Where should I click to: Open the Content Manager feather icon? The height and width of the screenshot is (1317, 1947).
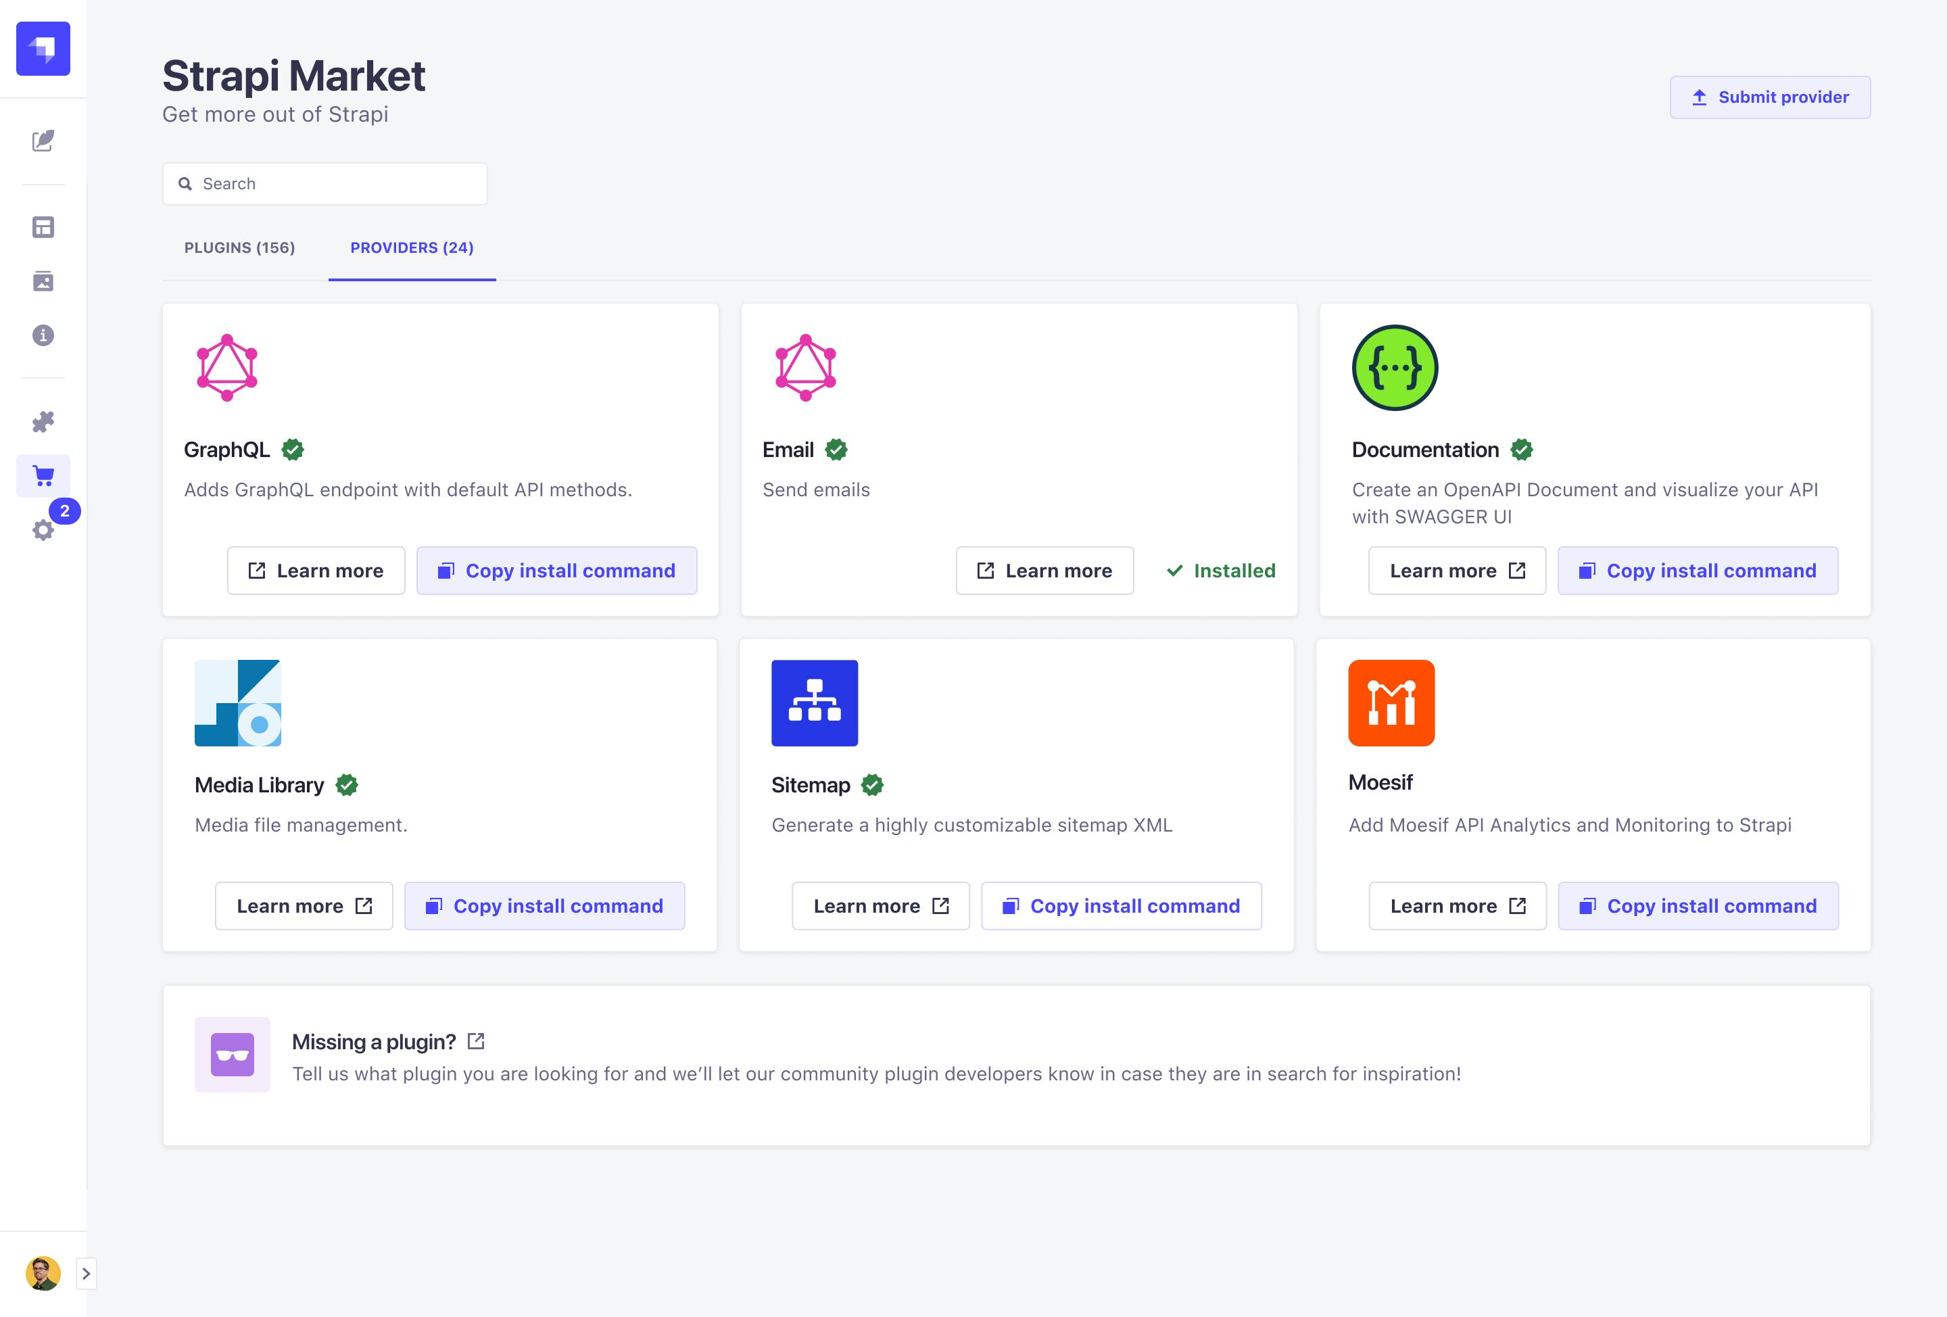coord(43,141)
